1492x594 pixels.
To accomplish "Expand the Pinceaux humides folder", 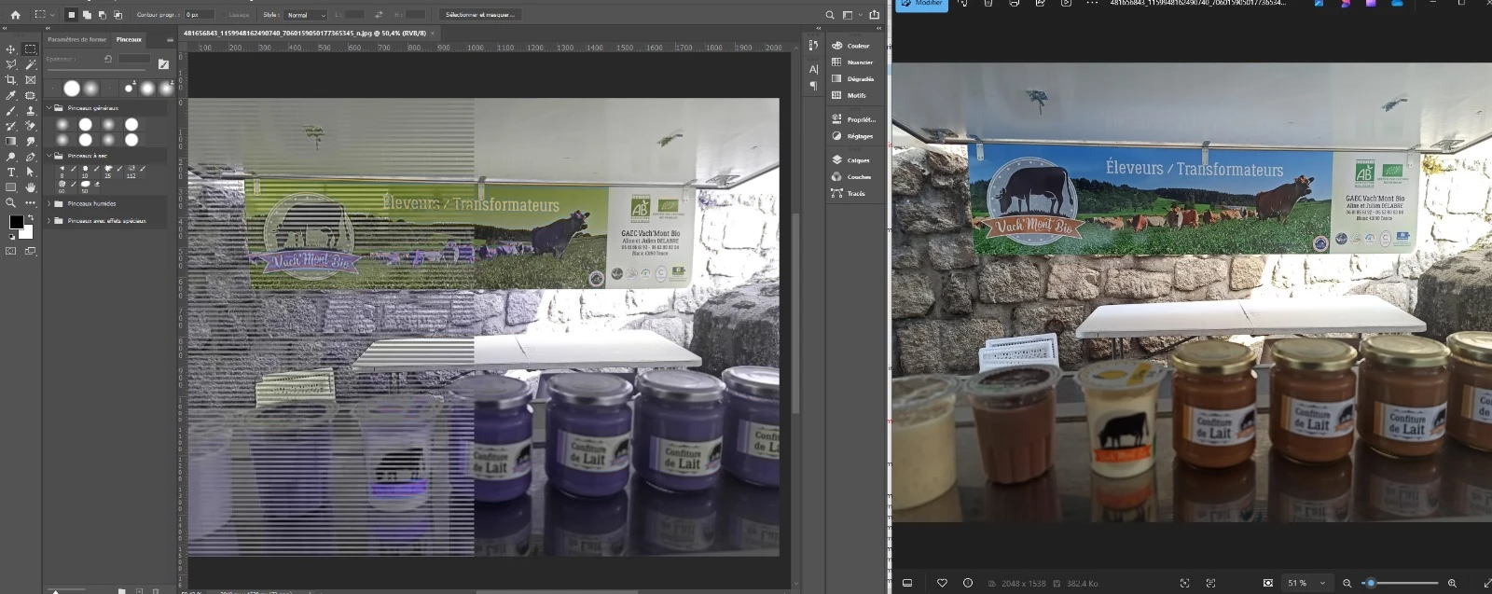I will point(48,203).
